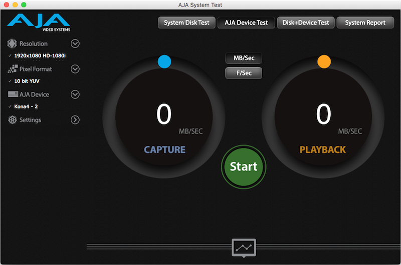Switch units to F/Sec
This screenshot has height=265, width=401.
click(244, 73)
